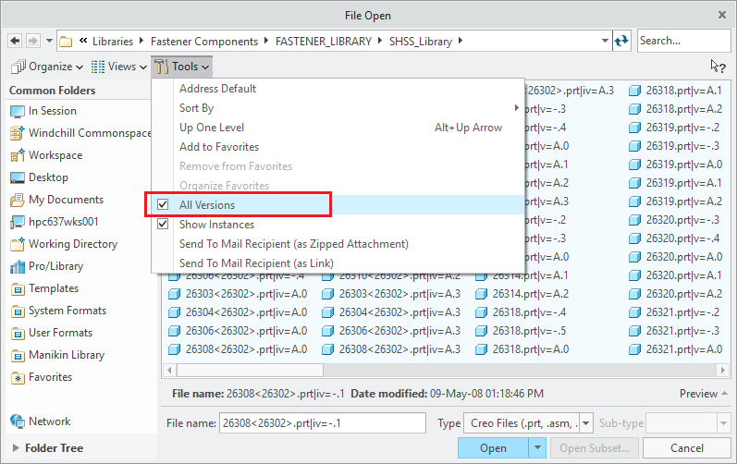Click the Back navigation arrow

click(x=15, y=42)
